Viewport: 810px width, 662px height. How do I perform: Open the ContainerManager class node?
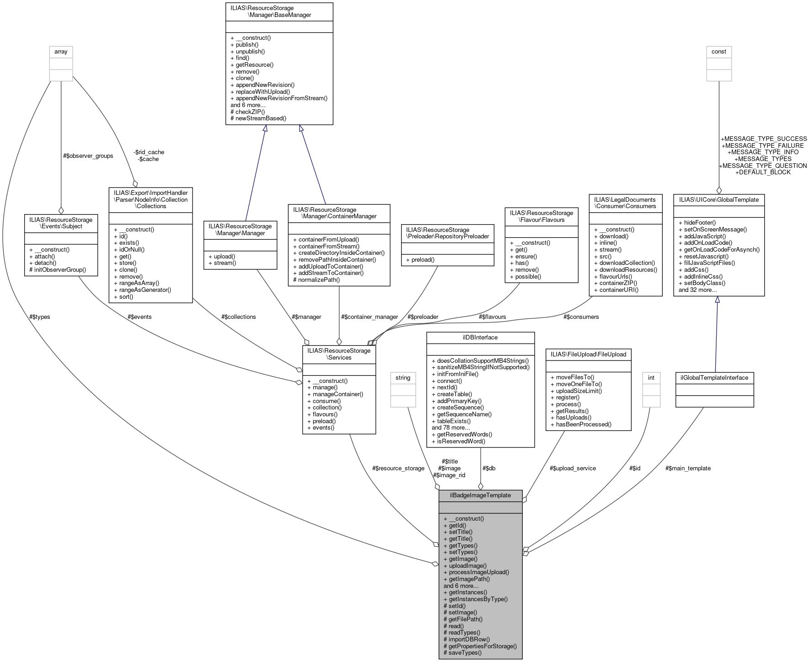click(339, 245)
